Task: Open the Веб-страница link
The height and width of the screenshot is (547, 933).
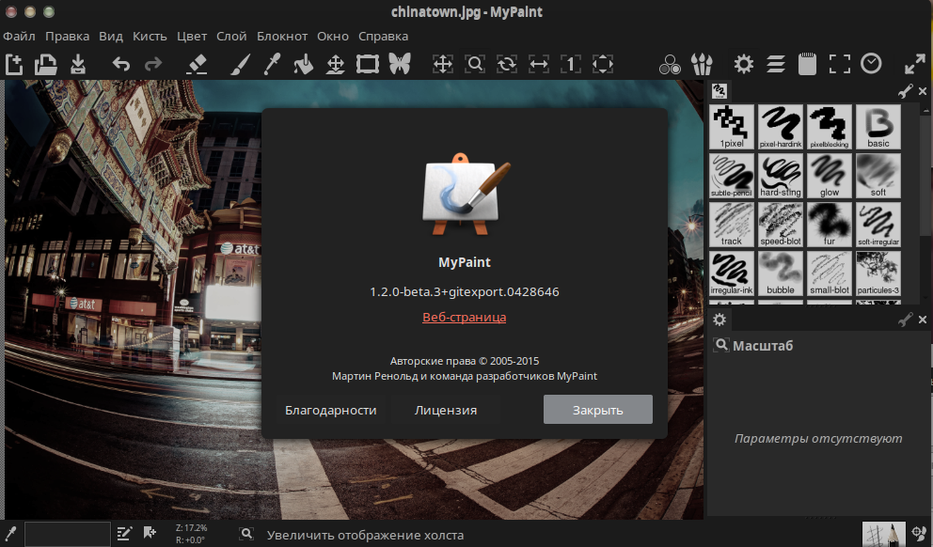Action: tap(464, 318)
